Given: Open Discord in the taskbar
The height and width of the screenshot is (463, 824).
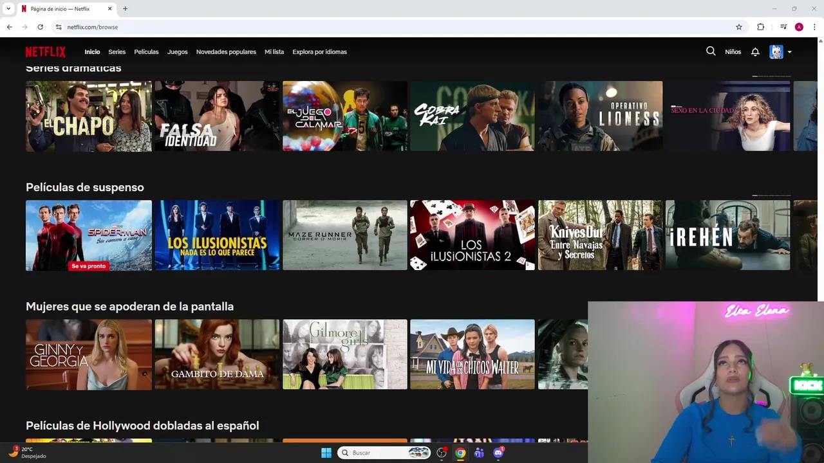Looking at the screenshot, I should (498, 453).
